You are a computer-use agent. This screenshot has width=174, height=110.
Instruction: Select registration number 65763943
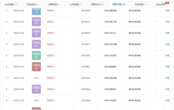(x=86, y=89)
